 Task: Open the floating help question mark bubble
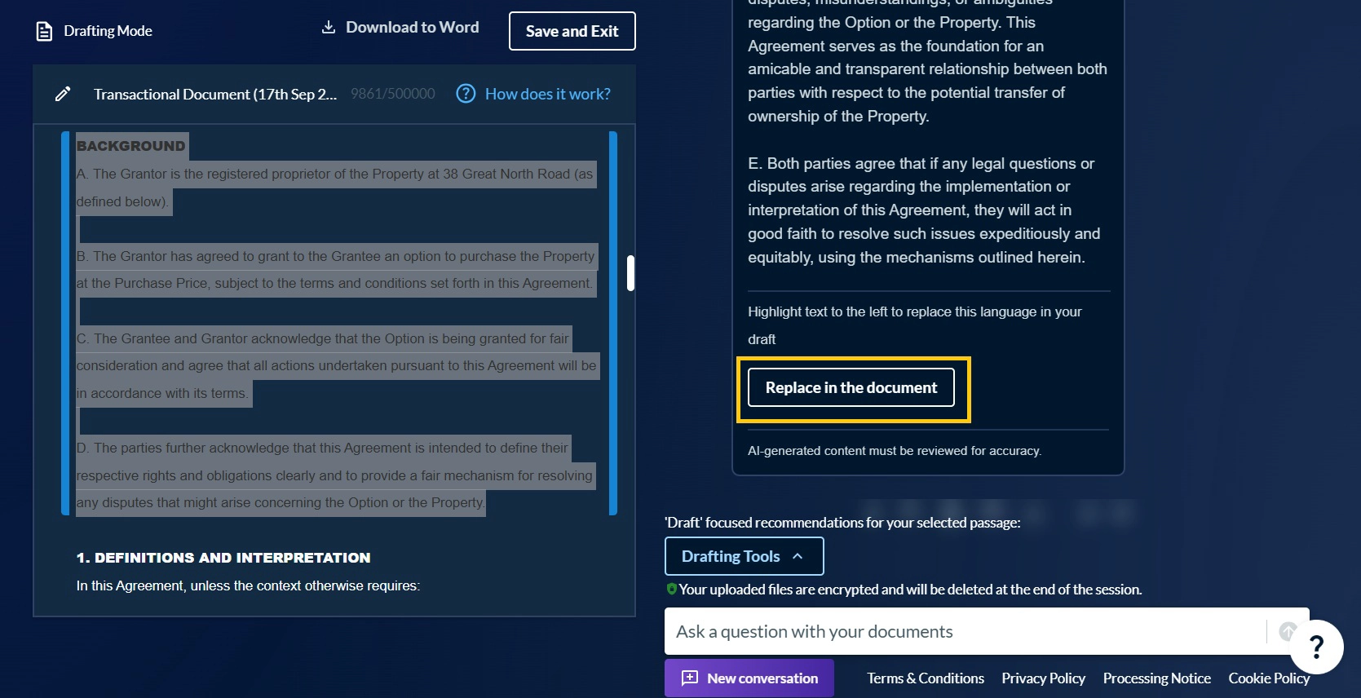coord(1315,647)
